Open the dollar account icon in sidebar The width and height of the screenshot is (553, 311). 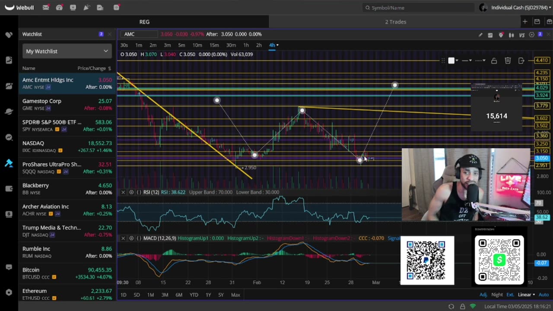tap(9, 214)
